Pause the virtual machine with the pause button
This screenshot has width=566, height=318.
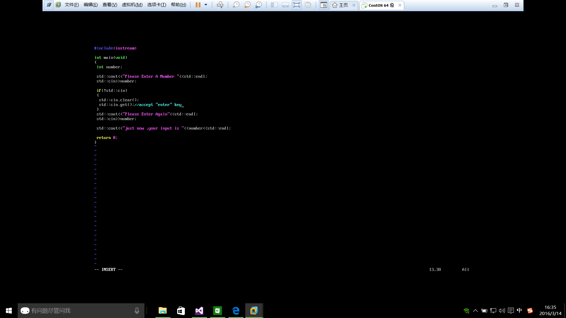[198, 5]
